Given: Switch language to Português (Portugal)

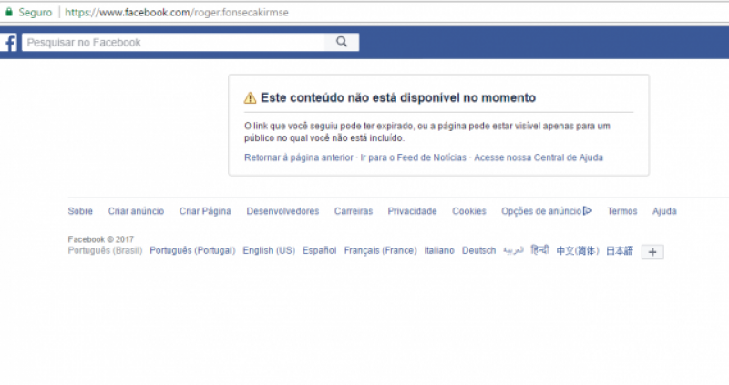Looking at the screenshot, I should click(x=192, y=250).
